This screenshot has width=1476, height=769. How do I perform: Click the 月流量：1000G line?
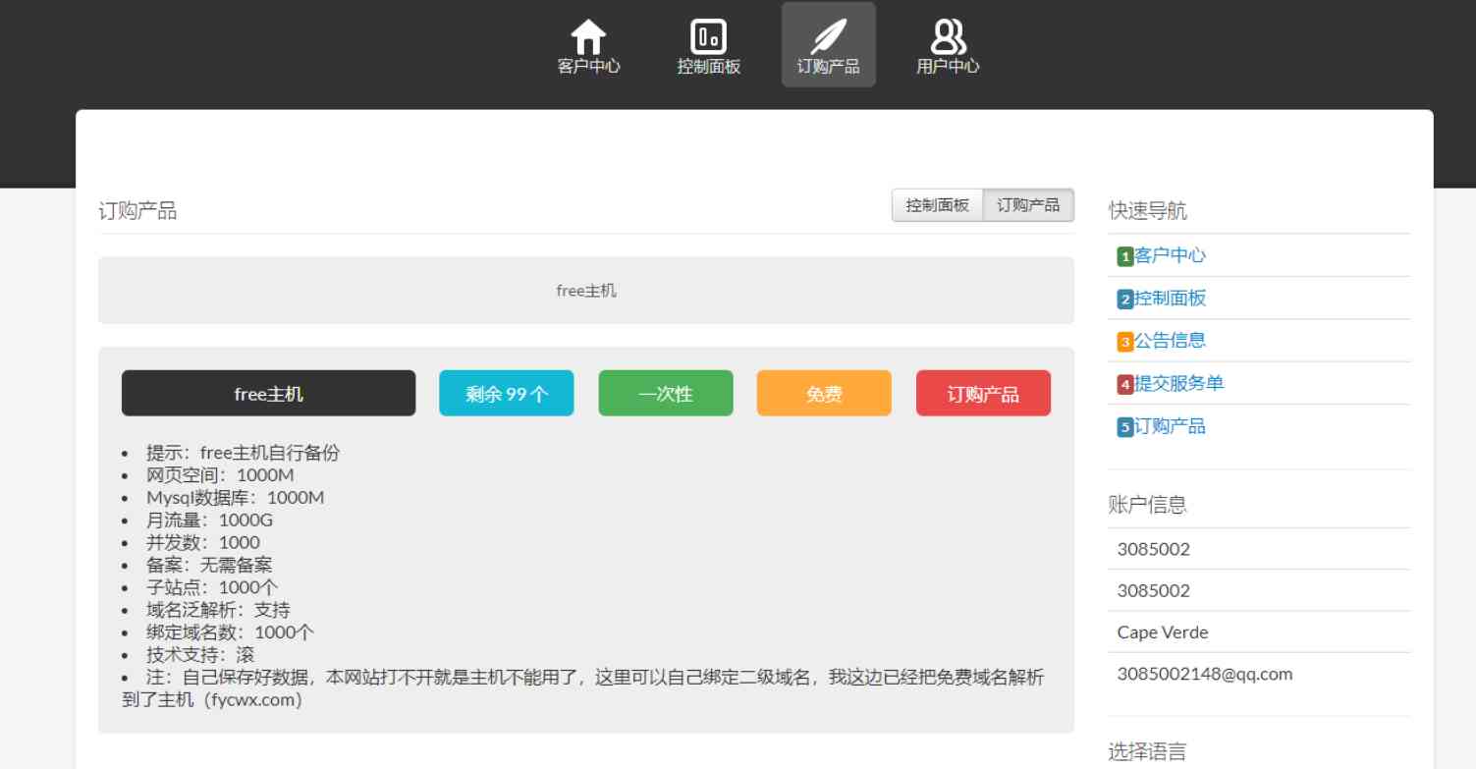pos(209,521)
